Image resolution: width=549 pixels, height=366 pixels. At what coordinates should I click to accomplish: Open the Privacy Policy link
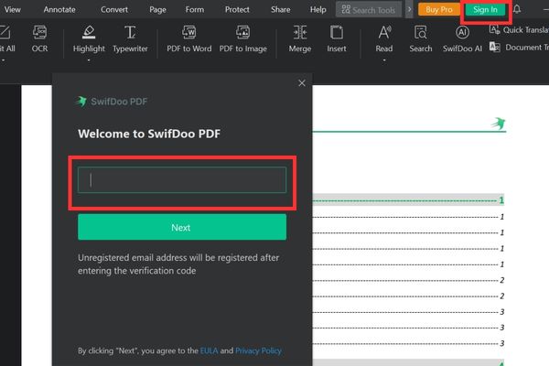(258, 350)
